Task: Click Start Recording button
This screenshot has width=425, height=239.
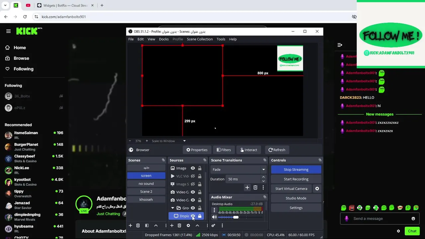Action: point(296,179)
